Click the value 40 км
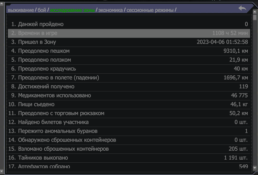Screen dimensions: 258x175 (x=241, y=69)
